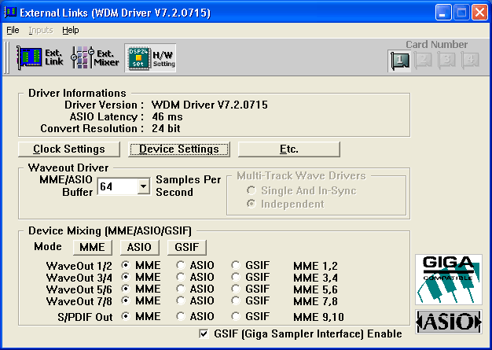This screenshot has width=492, height=350.
Task: Minimize the External Links window
Action: (443, 13)
